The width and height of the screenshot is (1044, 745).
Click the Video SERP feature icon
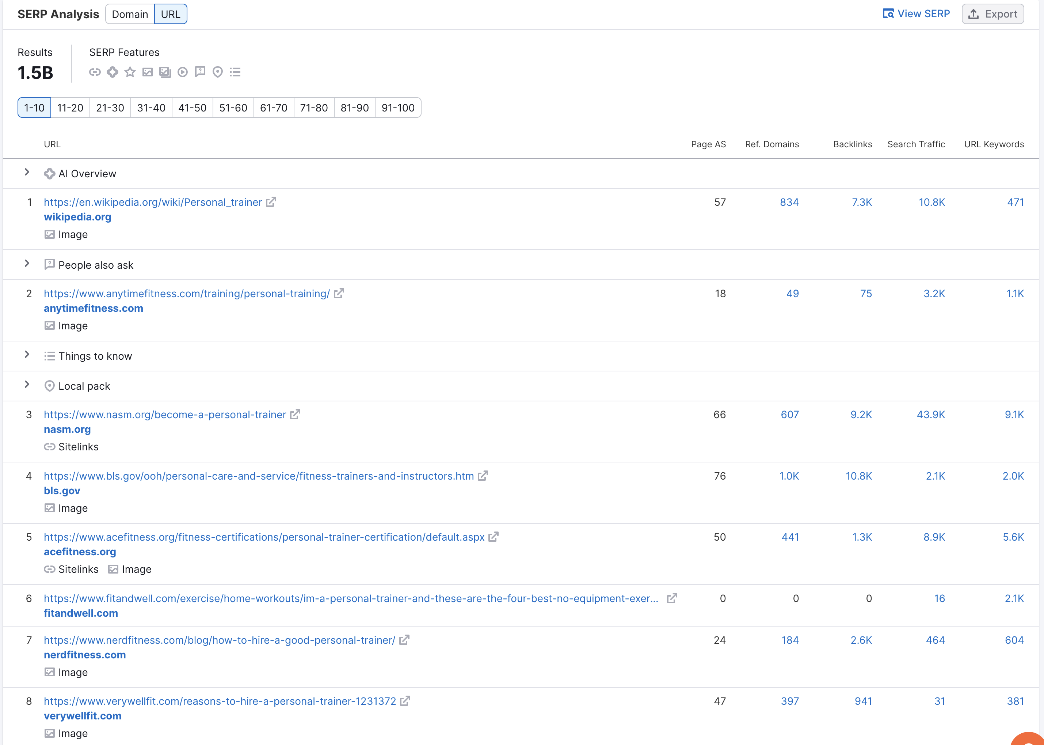click(182, 72)
